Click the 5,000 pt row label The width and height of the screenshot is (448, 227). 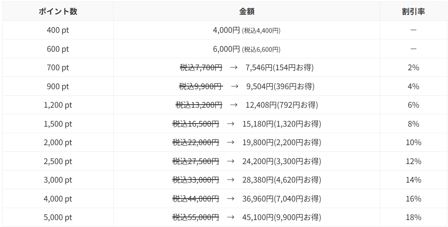click(x=58, y=217)
